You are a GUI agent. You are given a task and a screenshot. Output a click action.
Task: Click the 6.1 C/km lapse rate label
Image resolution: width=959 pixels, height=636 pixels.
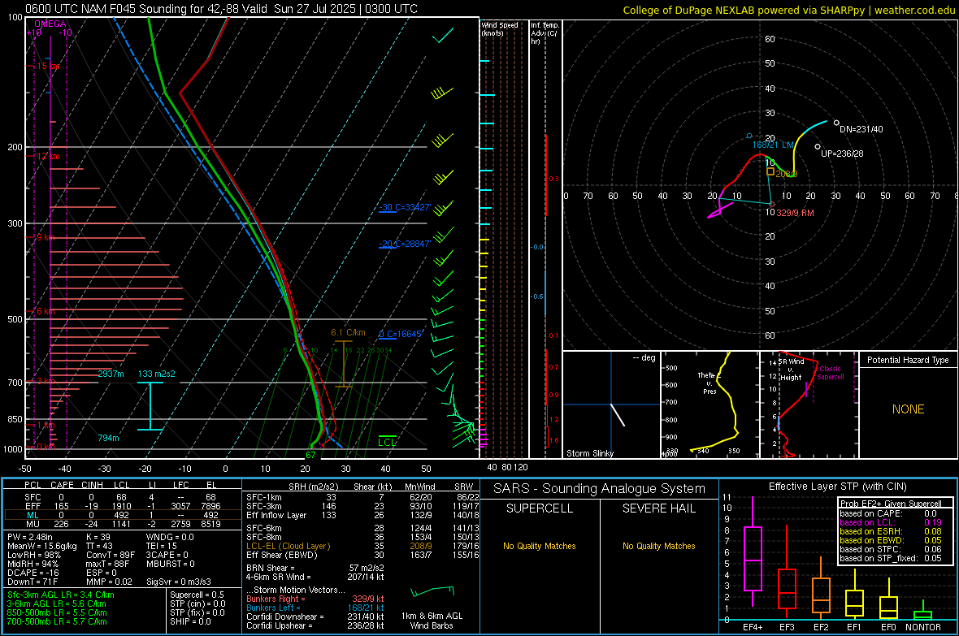pyautogui.click(x=348, y=333)
